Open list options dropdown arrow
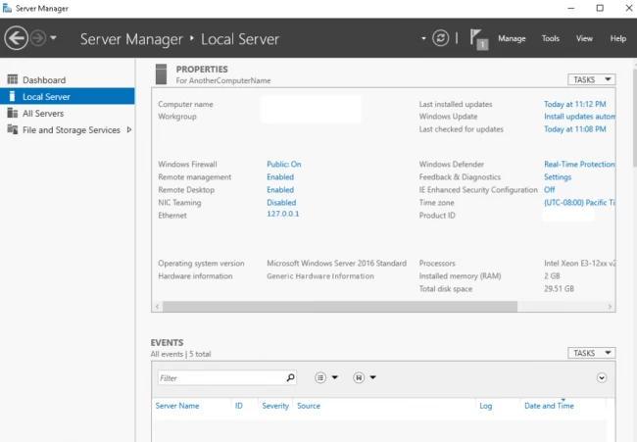637x442 pixels. [335, 377]
